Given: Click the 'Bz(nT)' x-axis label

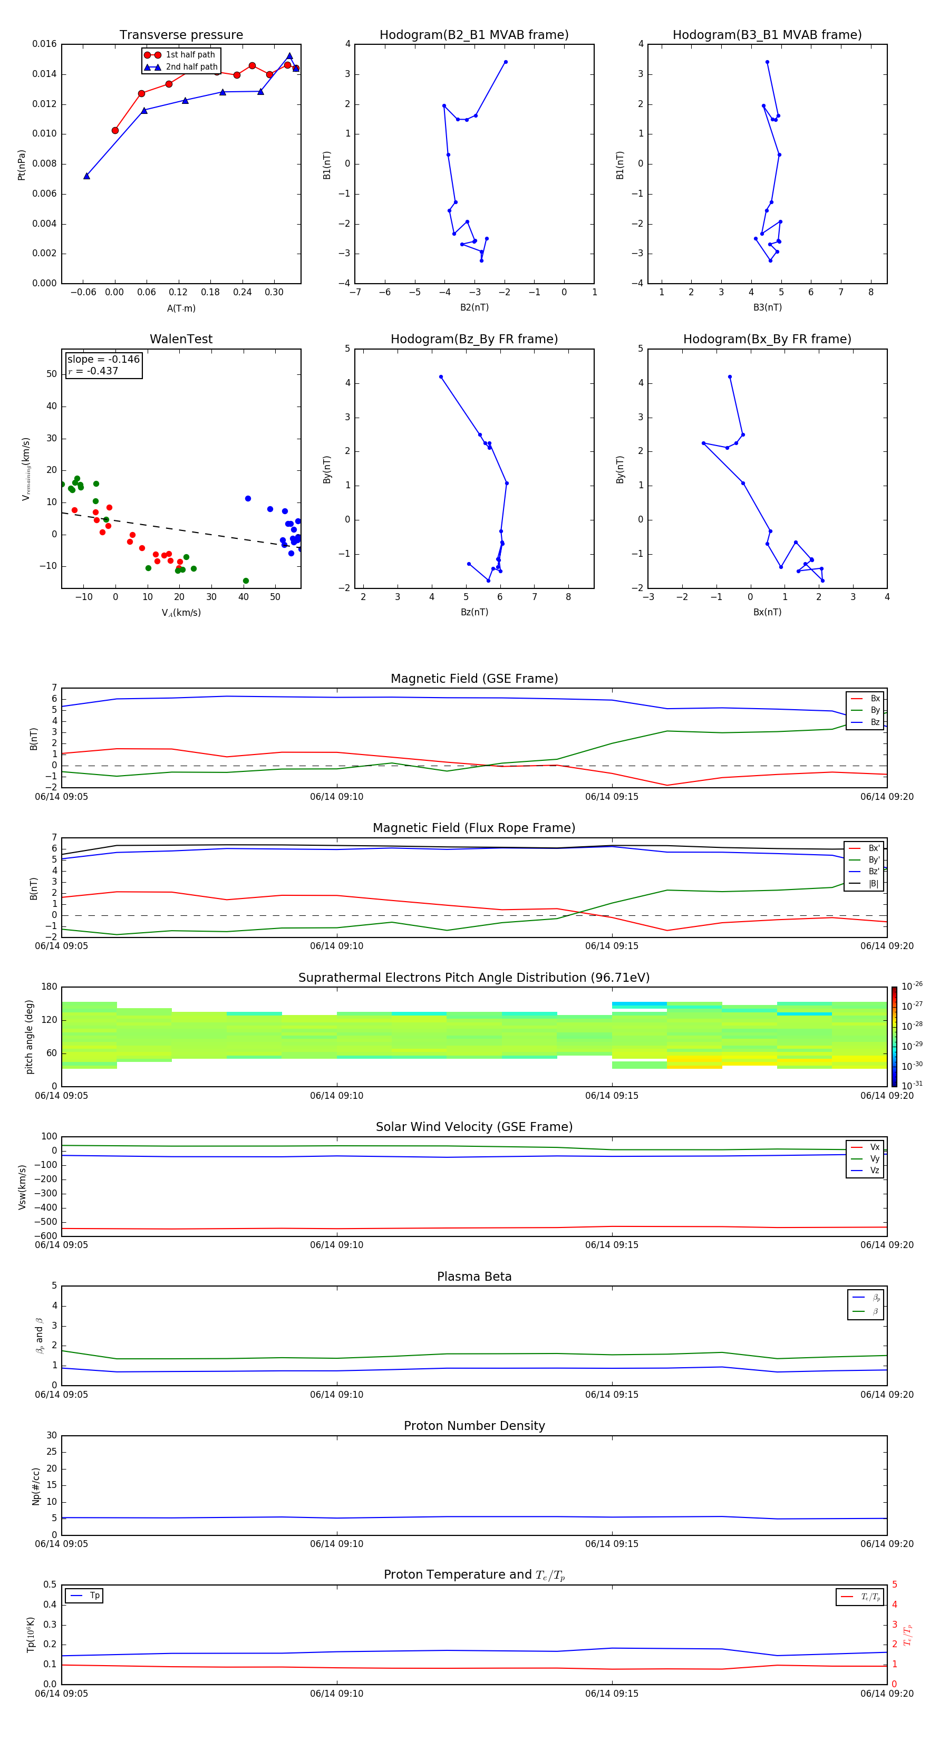Looking at the screenshot, I should click(x=474, y=612).
